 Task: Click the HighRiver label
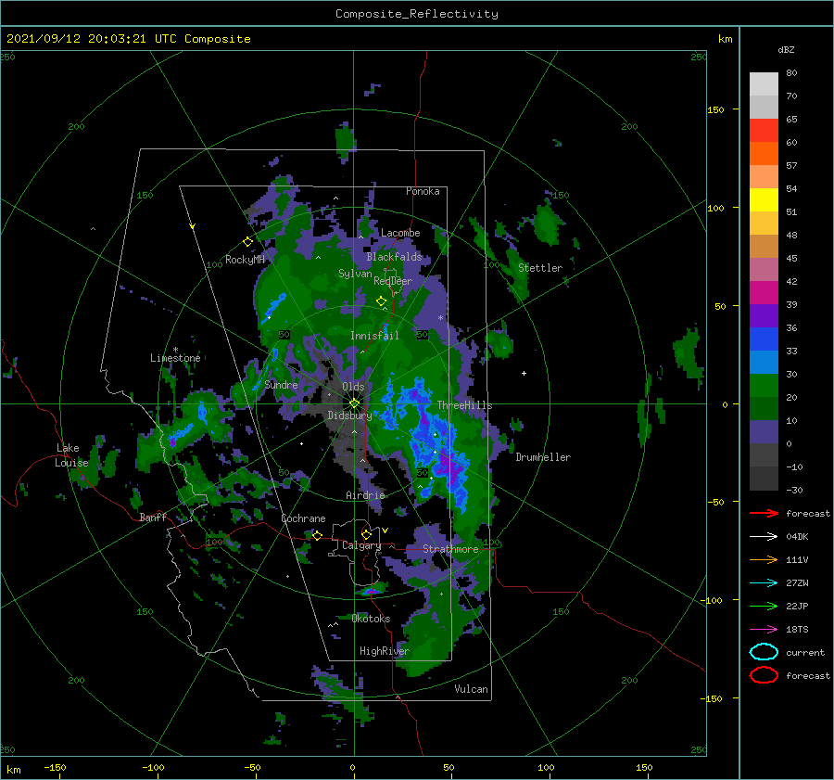pyautogui.click(x=385, y=651)
